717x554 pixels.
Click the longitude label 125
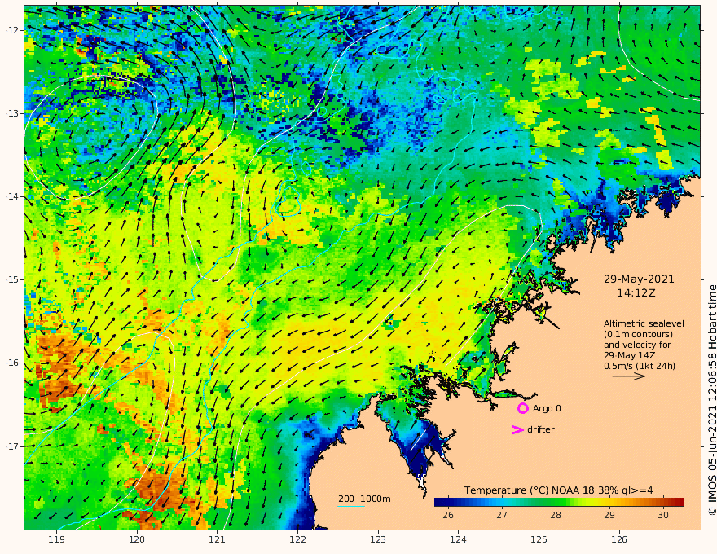click(539, 540)
